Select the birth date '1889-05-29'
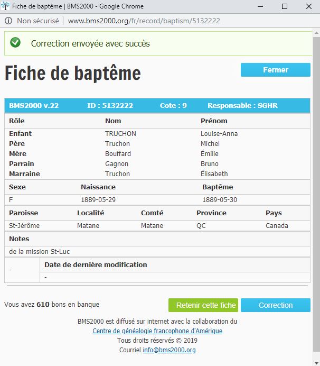 [x=98, y=200]
